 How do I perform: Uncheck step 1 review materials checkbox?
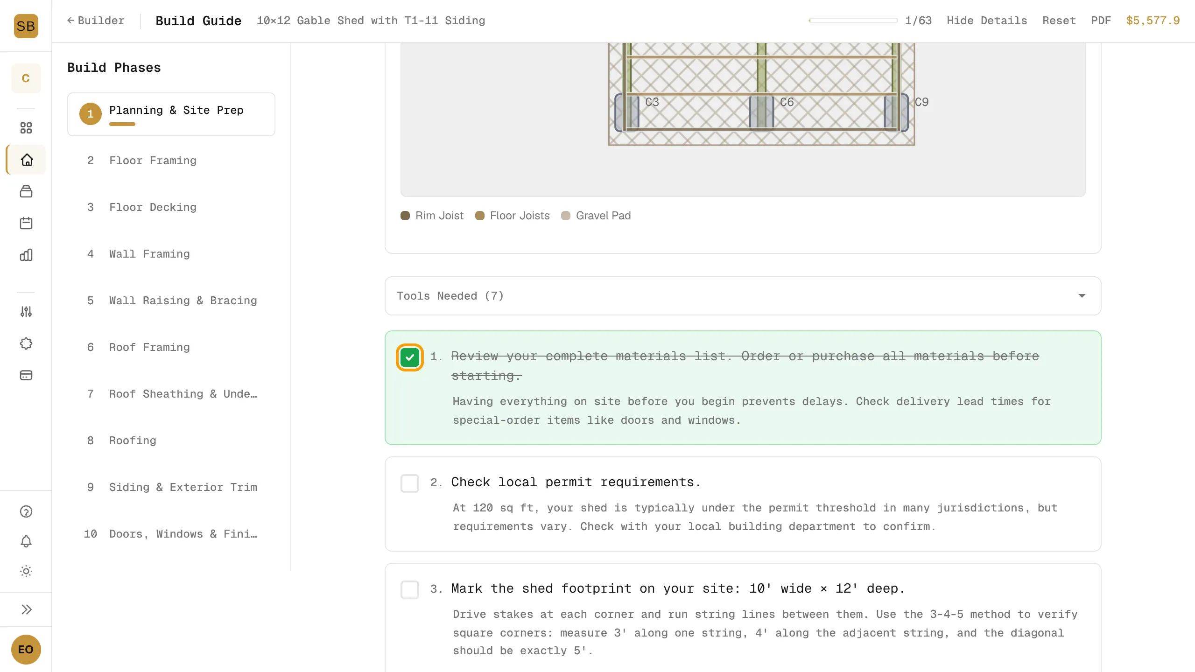click(410, 357)
